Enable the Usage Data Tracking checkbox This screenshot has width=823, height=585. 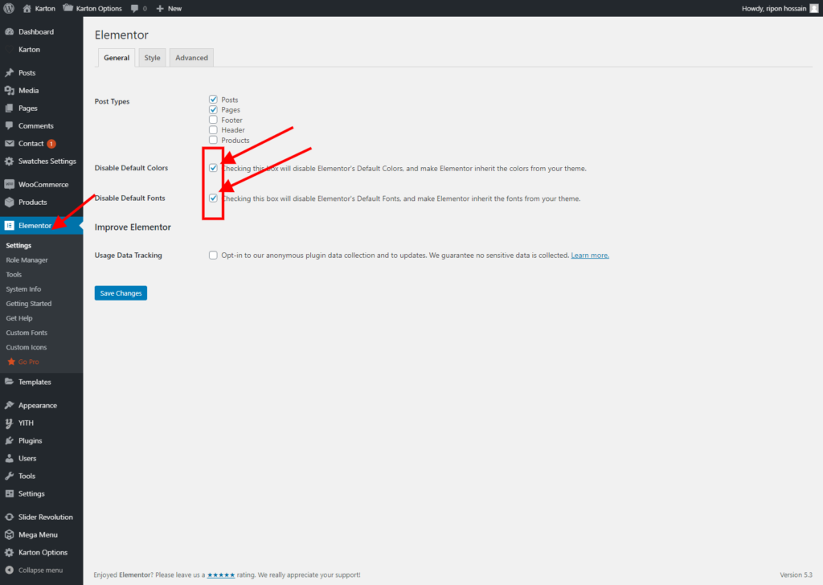(213, 255)
